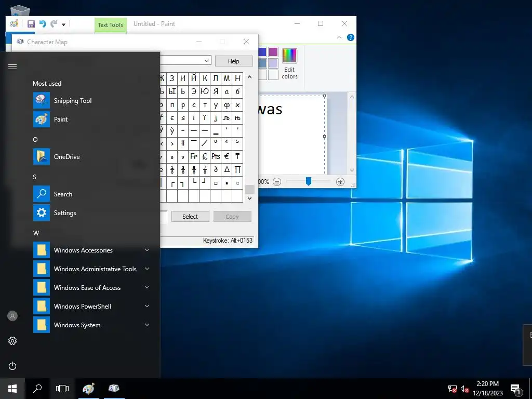The height and width of the screenshot is (399, 532).
Task: Expand Windows Ease of Access folder
Action: 91,287
